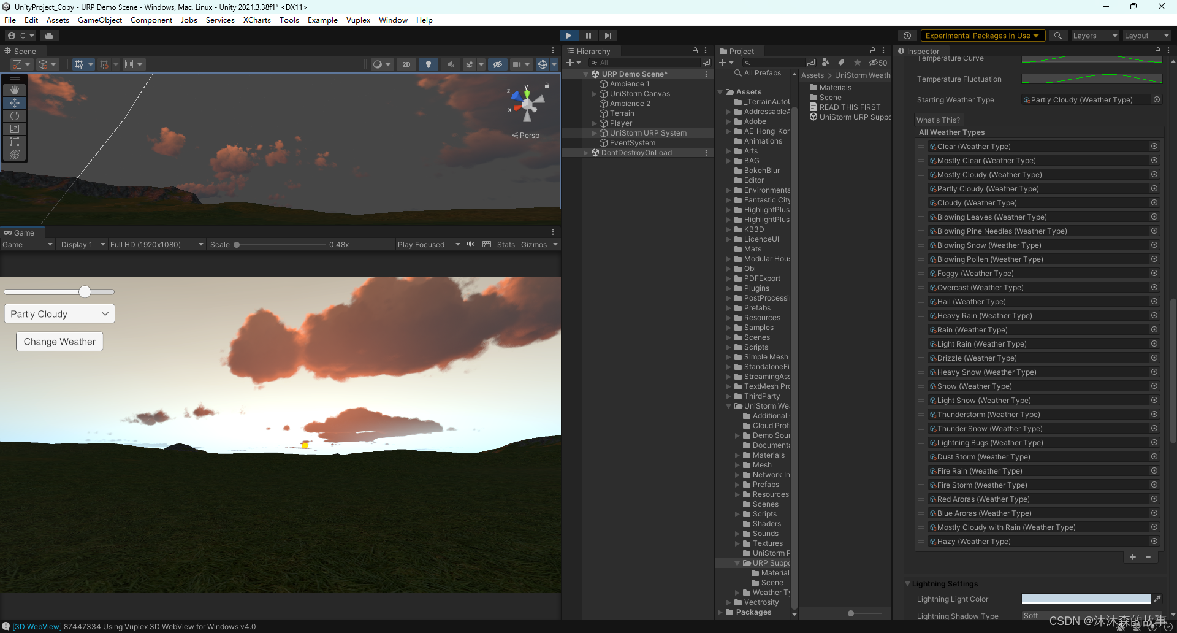
Task: Open Partly Cloudy weather dropdown in game
Action: tap(59, 314)
